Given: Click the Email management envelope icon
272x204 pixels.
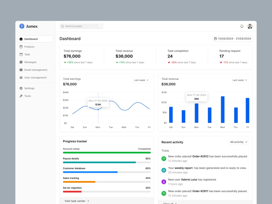Looking at the screenshot, I should coord(21,70).
